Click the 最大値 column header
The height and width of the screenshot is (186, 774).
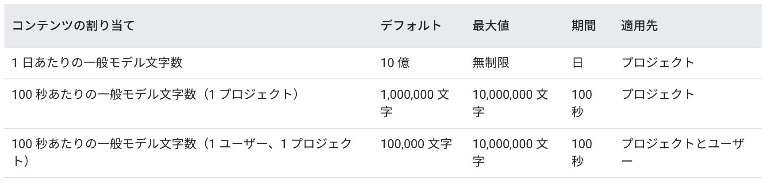click(491, 26)
